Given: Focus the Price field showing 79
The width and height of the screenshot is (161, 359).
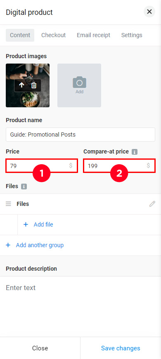Looking at the screenshot, I should [x=42, y=165].
